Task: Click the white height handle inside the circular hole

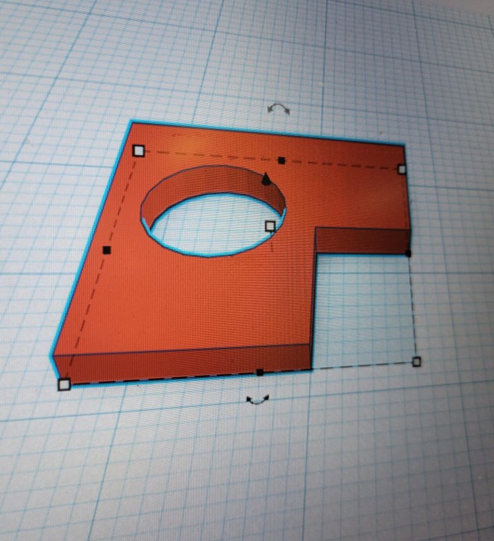Action: 270,226
